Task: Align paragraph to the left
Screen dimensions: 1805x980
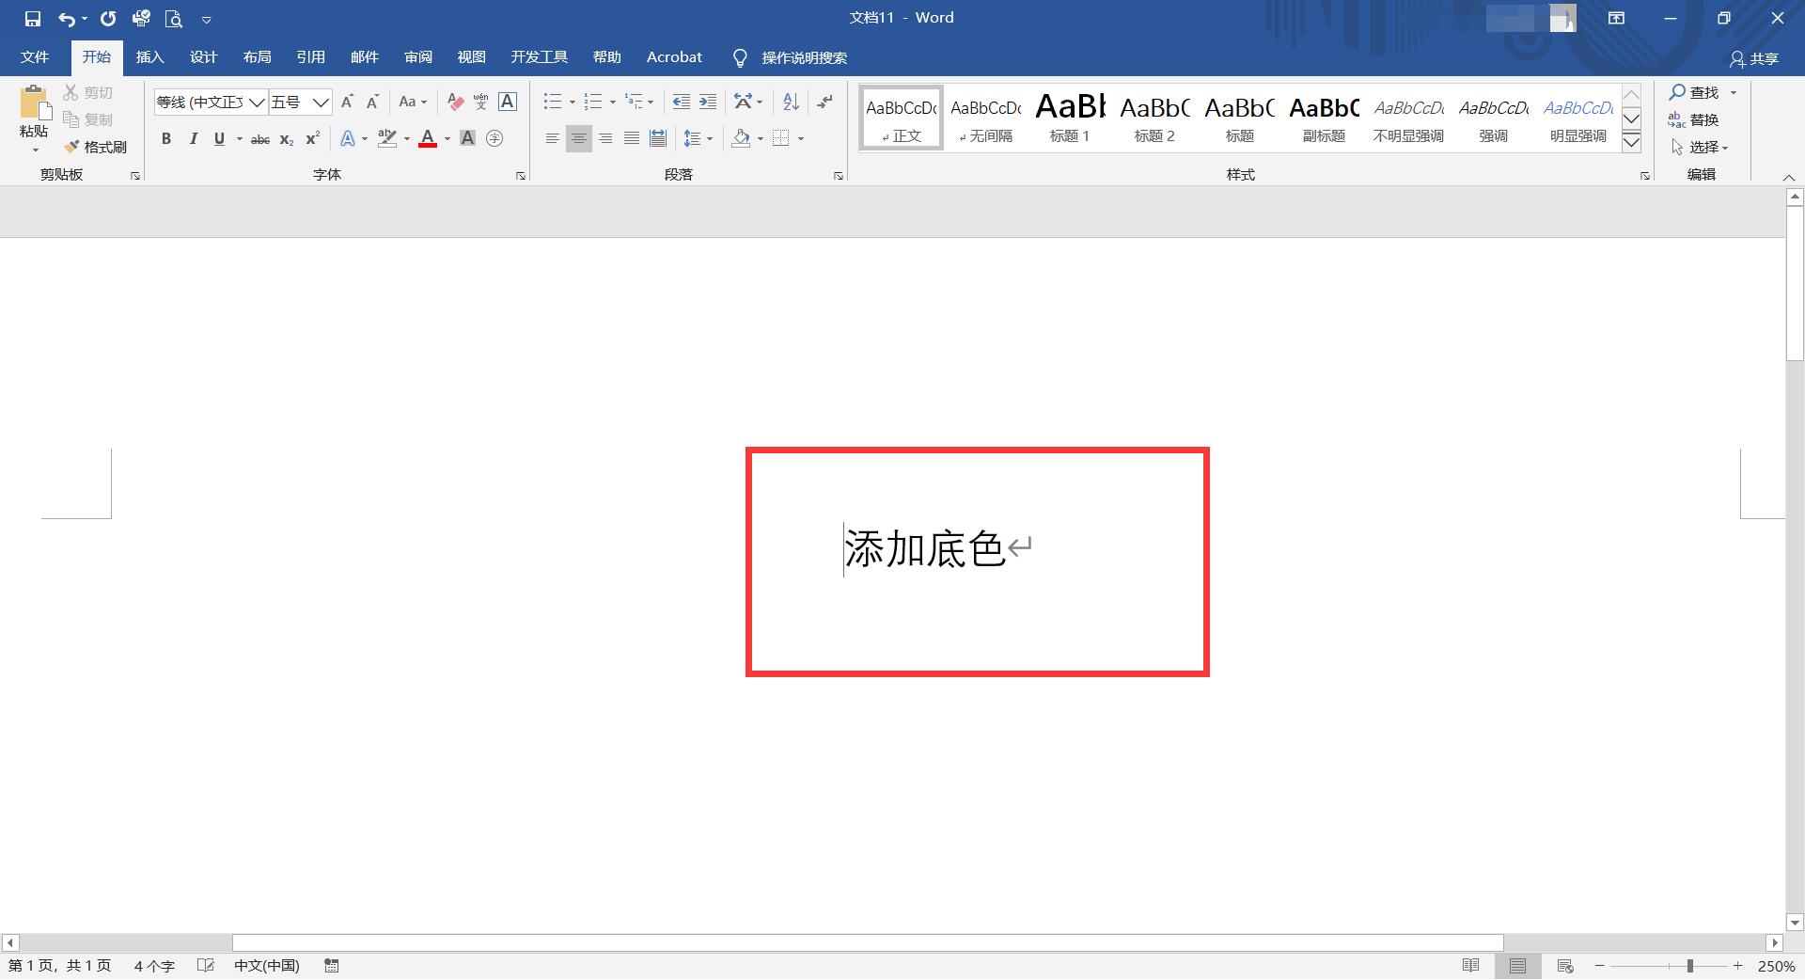Action: 553,139
